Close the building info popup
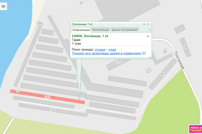This screenshot has width=202, height=134. click(148, 24)
